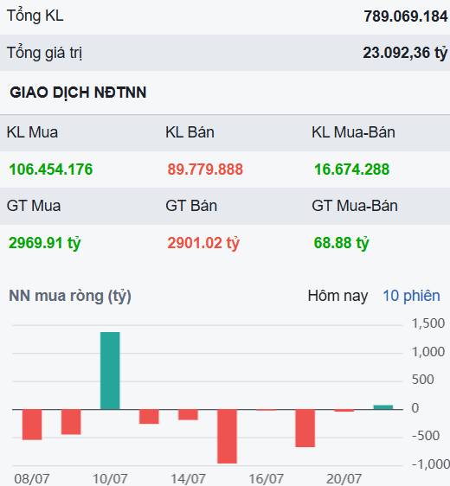Select the 10 phiên chart tab
This screenshot has width=450, height=486.
pyautogui.click(x=411, y=296)
